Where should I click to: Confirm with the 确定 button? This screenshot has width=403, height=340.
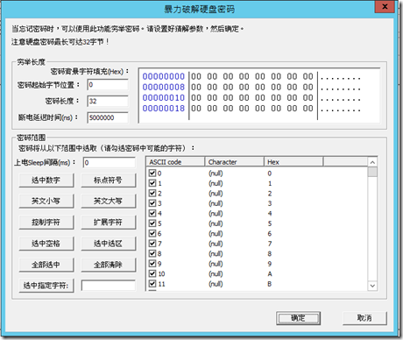pyautogui.click(x=298, y=318)
